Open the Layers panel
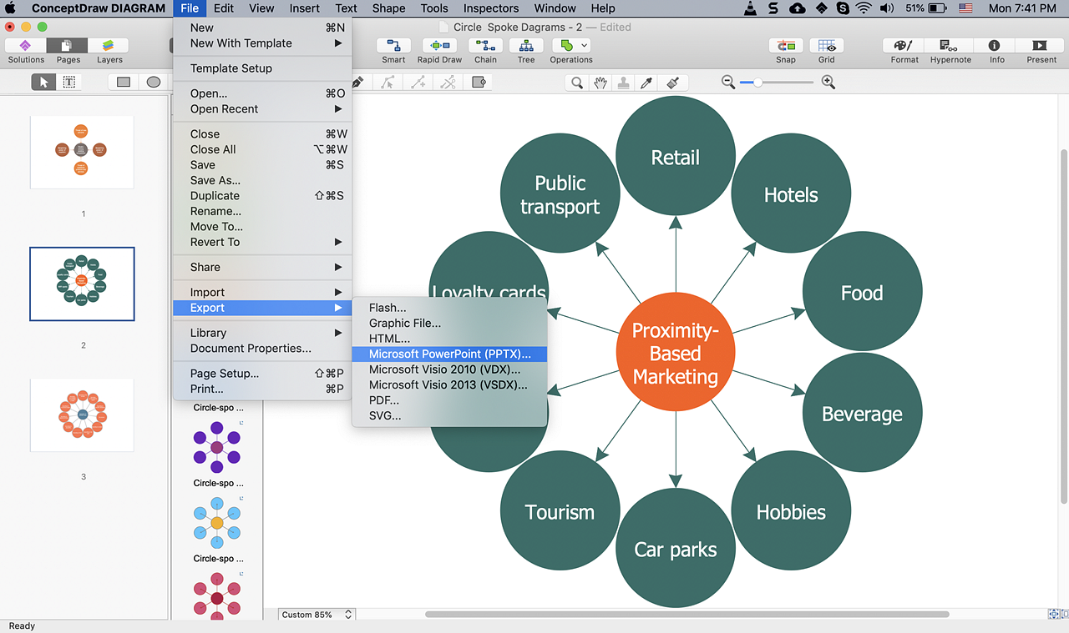1069x633 pixels. pyautogui.click(x=109, y=46)
